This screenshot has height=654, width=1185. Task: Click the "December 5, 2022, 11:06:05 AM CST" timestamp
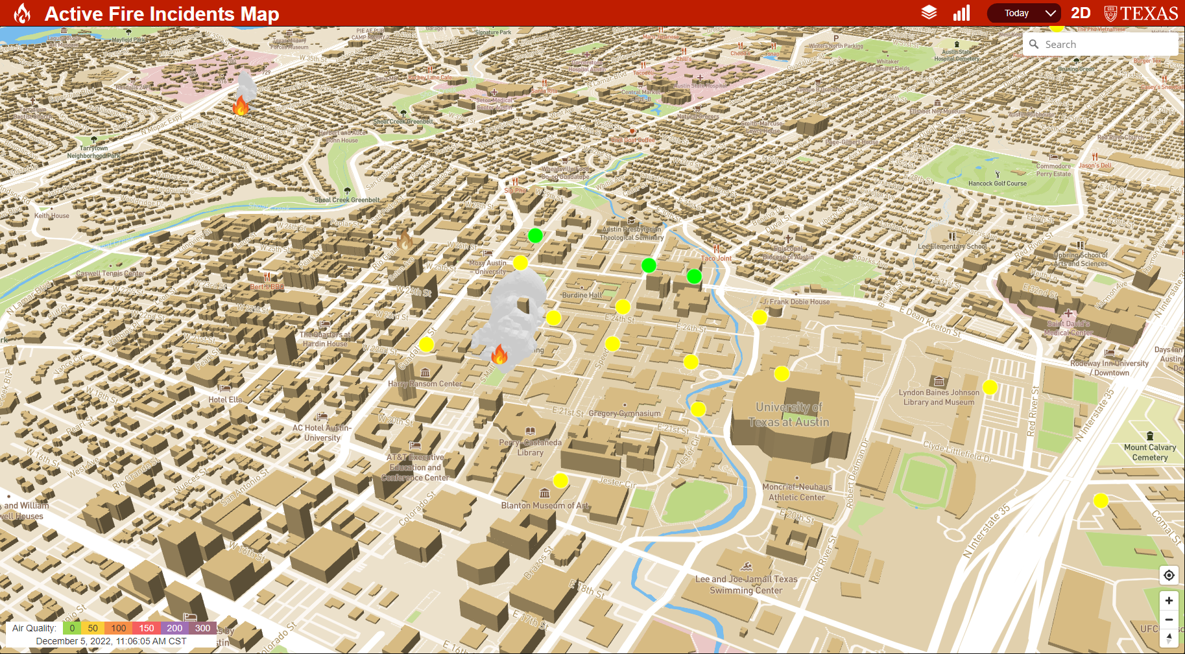click(111, 641)
